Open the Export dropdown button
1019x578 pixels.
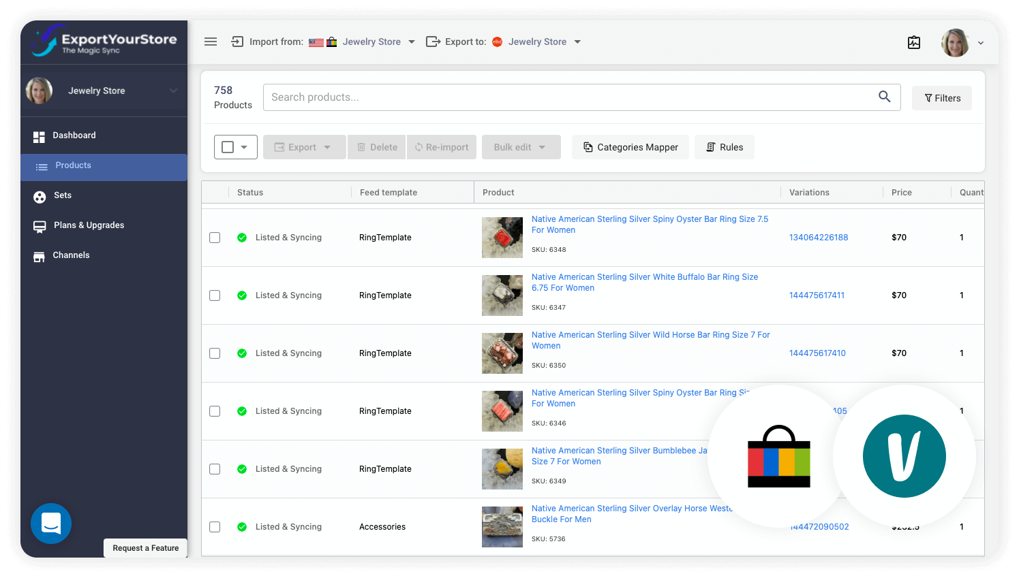coord(304,147)
